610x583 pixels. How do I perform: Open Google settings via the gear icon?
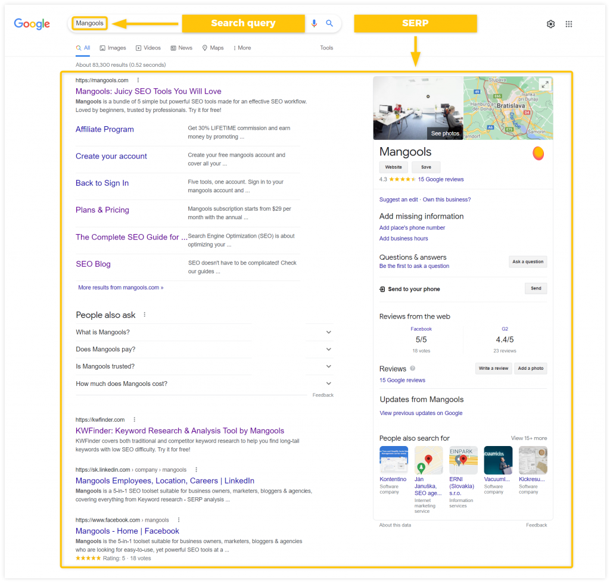[x=550, y=24]
